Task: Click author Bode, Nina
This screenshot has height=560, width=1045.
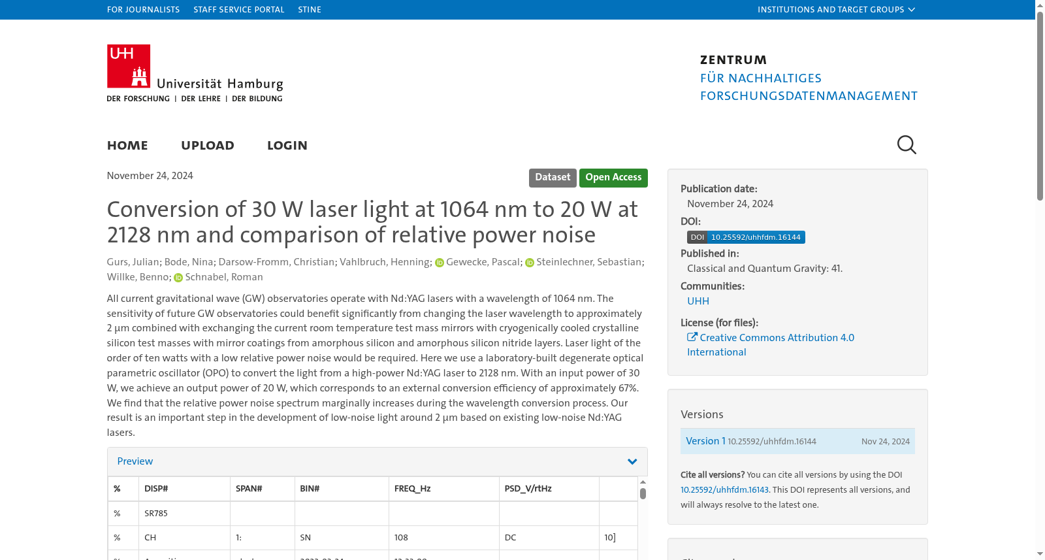Action: coord(189,262)
